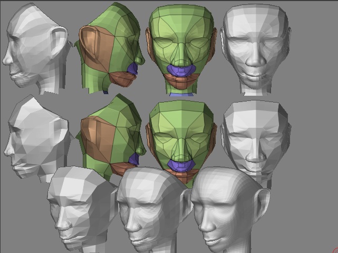Viewport: 338px width, 253px height.
Task: Click purple mouth polygroup on upper front-view head
Action: 181,70
